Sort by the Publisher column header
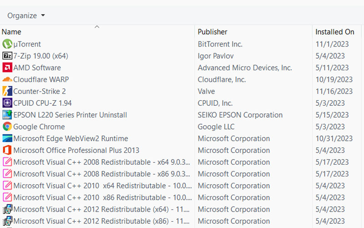 (212, 32)
